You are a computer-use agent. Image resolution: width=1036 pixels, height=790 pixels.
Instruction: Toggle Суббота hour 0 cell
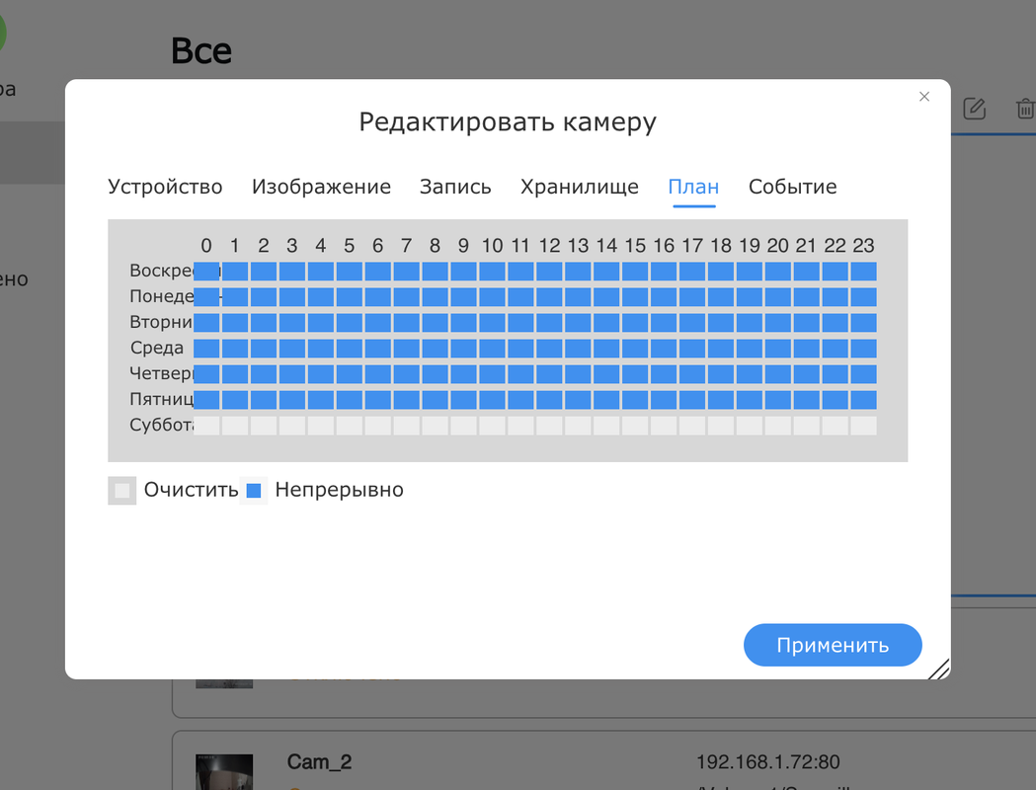click(206, 426)
